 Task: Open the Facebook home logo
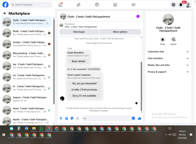coord(5,5)
